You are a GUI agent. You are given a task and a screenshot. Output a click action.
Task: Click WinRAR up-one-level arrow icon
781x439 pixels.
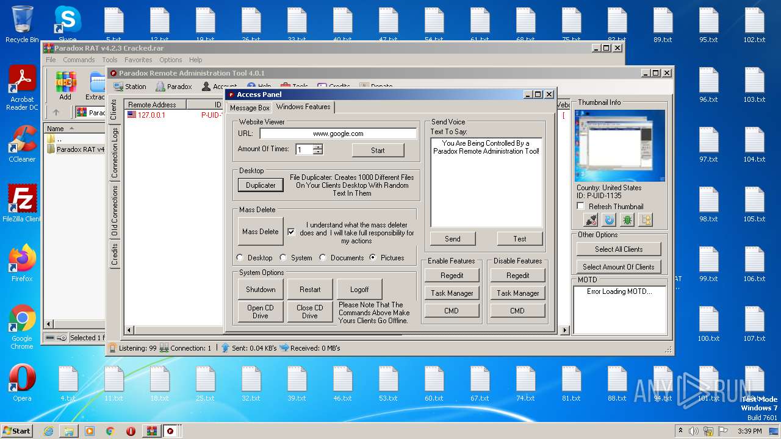(56, 112)
